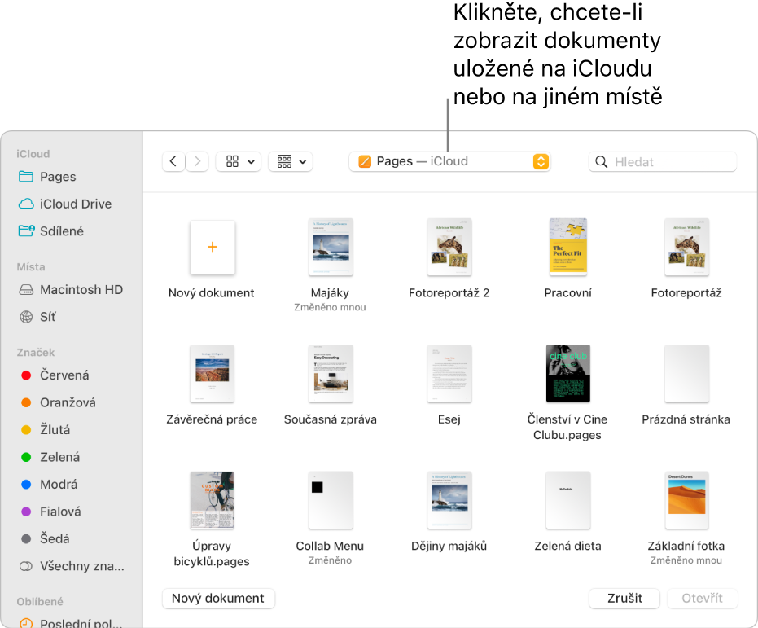
Task: Click the Zrušit cancel button
Action: pyautogui.click(x=624, y=599)
